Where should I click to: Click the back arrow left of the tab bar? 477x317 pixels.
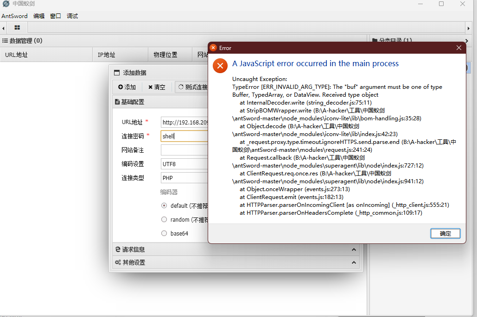click(x=4, y=27)
